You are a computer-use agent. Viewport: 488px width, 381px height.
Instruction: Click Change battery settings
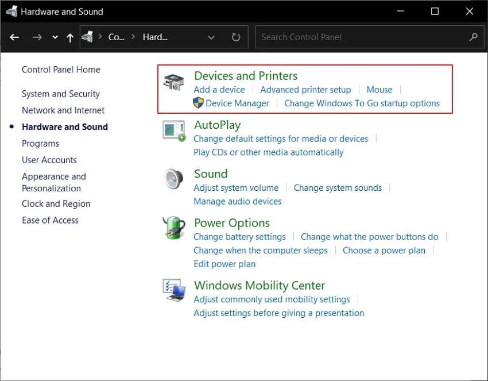(x=239, y=237)
